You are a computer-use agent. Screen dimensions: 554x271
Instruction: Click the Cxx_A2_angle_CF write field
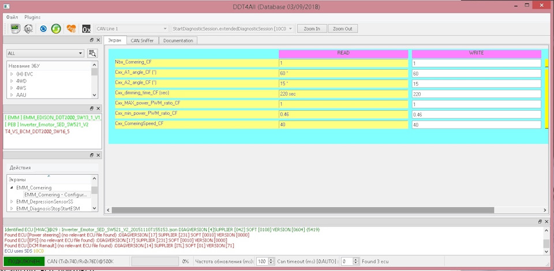point(476,84)
